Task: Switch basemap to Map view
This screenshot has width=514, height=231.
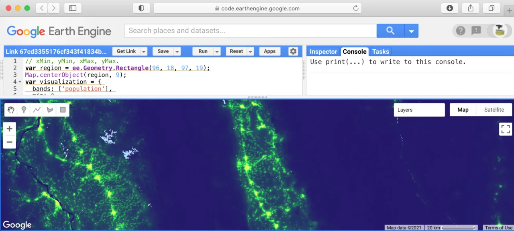Action: click(463, 110)
